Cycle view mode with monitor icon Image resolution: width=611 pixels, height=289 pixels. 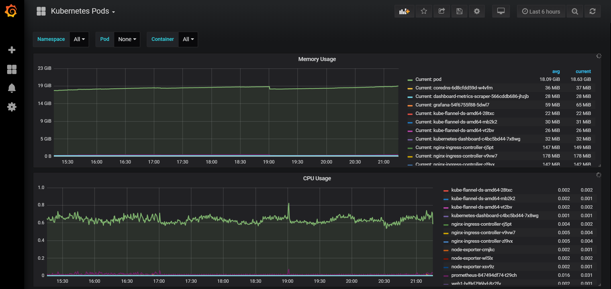[501, 11]
